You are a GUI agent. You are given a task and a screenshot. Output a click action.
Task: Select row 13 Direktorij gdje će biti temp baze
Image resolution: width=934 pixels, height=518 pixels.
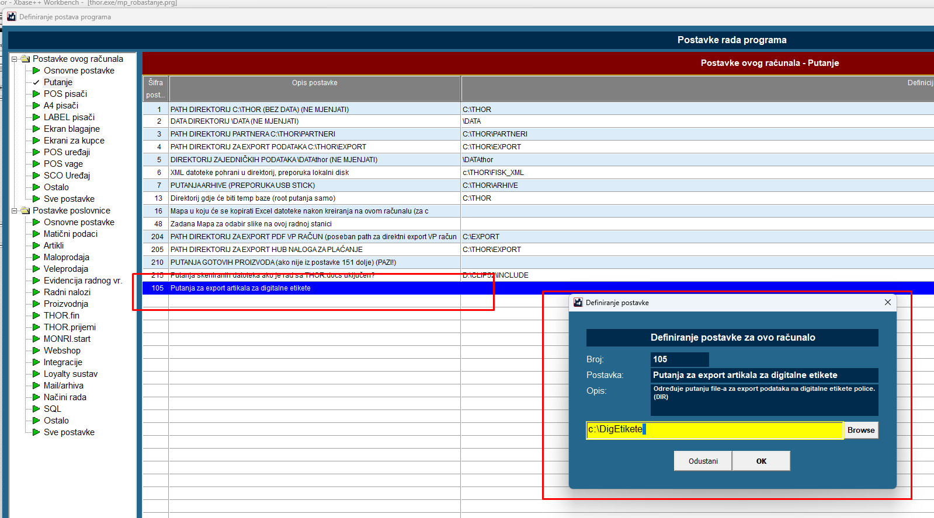(537, 198)
